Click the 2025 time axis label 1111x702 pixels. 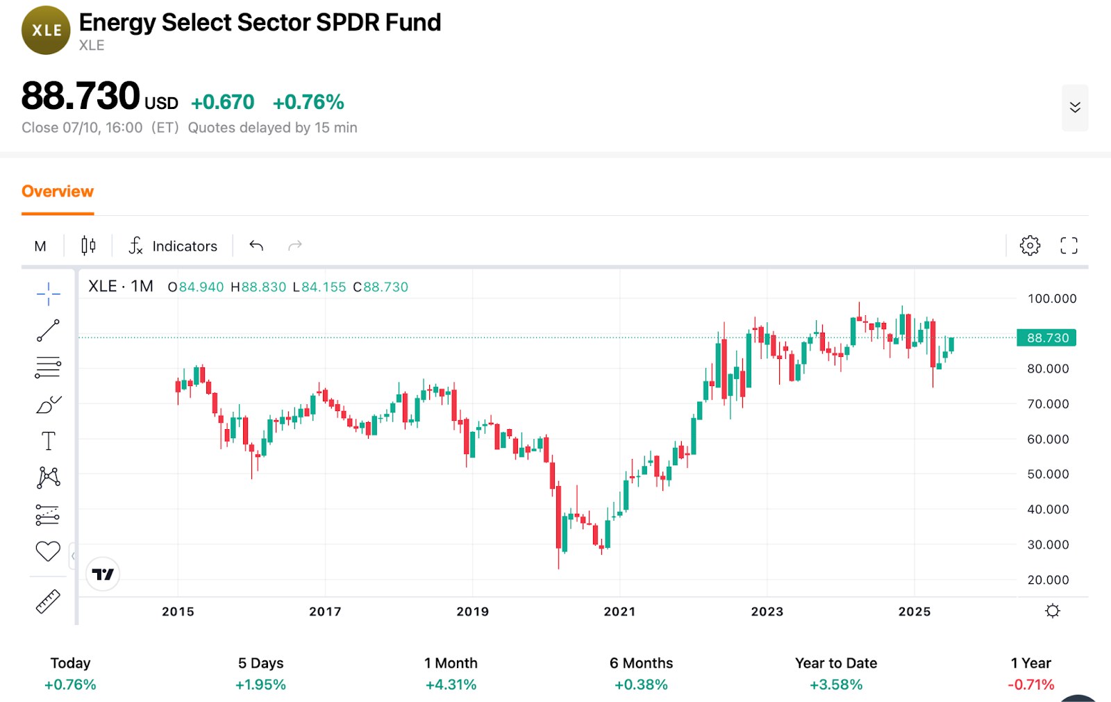[914, 612]
